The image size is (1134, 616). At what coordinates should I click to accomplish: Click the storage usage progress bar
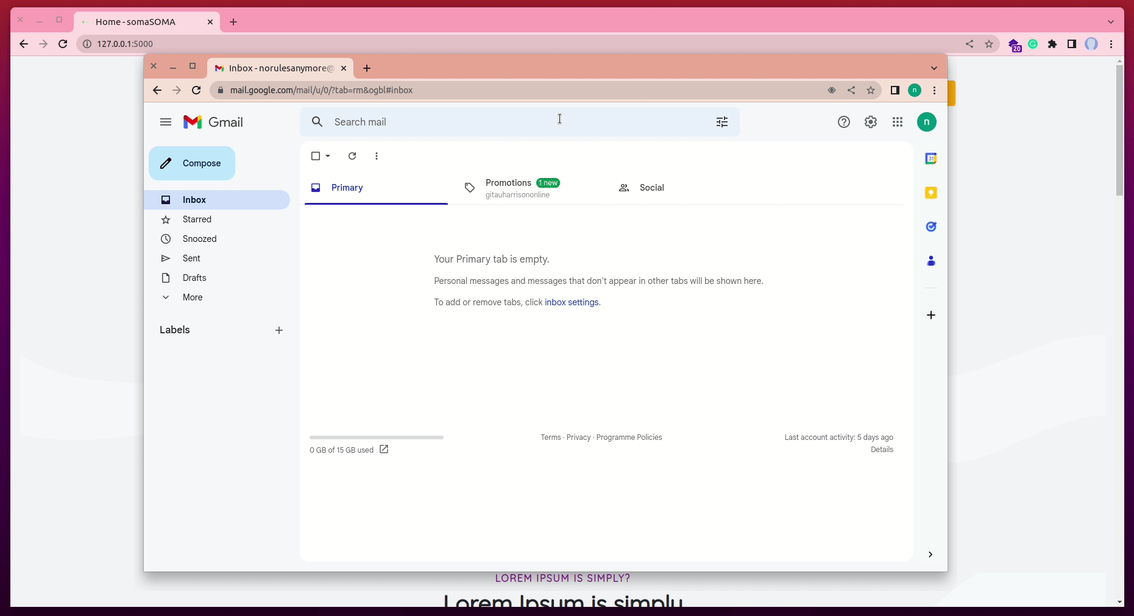[377, 437]
